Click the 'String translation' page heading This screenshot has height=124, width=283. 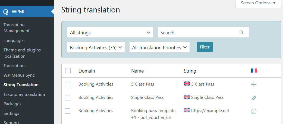[x=91, y=10]
